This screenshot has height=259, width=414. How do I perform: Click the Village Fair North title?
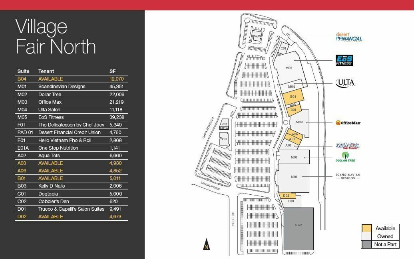56,37
